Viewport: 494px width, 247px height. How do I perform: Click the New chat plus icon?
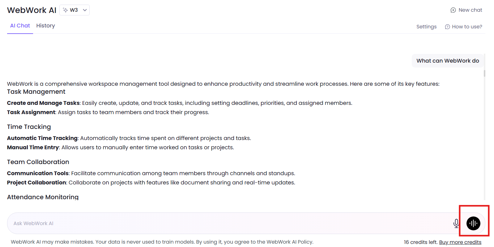point(453,10)
